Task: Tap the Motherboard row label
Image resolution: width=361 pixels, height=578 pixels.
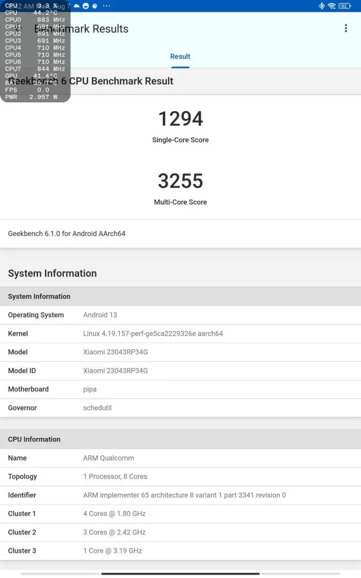Action: (x=28, y=389)
